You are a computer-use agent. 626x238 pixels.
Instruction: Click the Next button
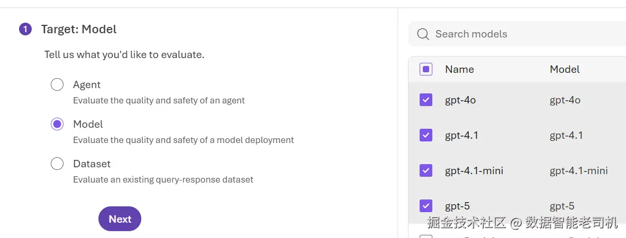[x=120, y=219]
